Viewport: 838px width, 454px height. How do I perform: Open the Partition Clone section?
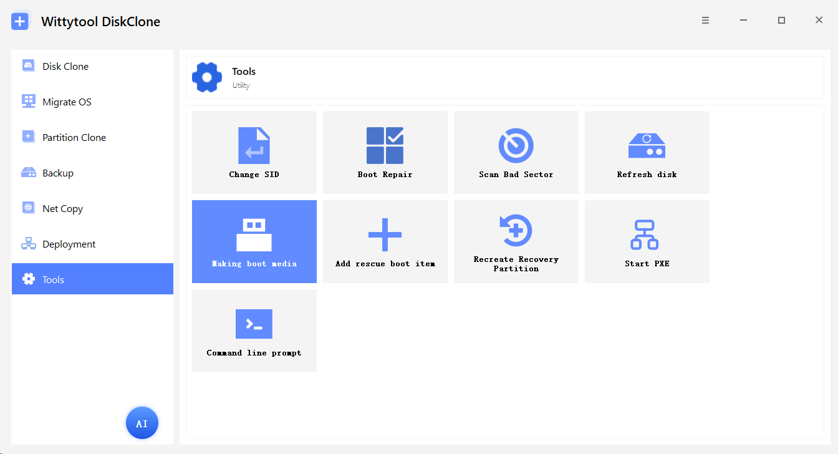92,137
